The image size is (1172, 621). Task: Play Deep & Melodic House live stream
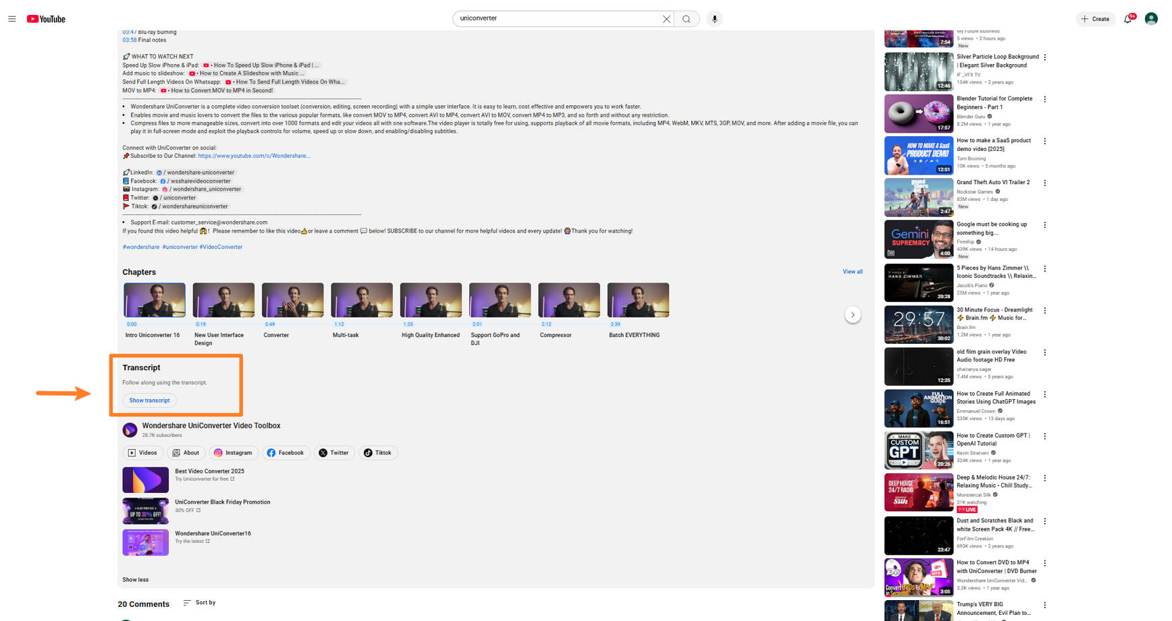click(x=919, y=492)
